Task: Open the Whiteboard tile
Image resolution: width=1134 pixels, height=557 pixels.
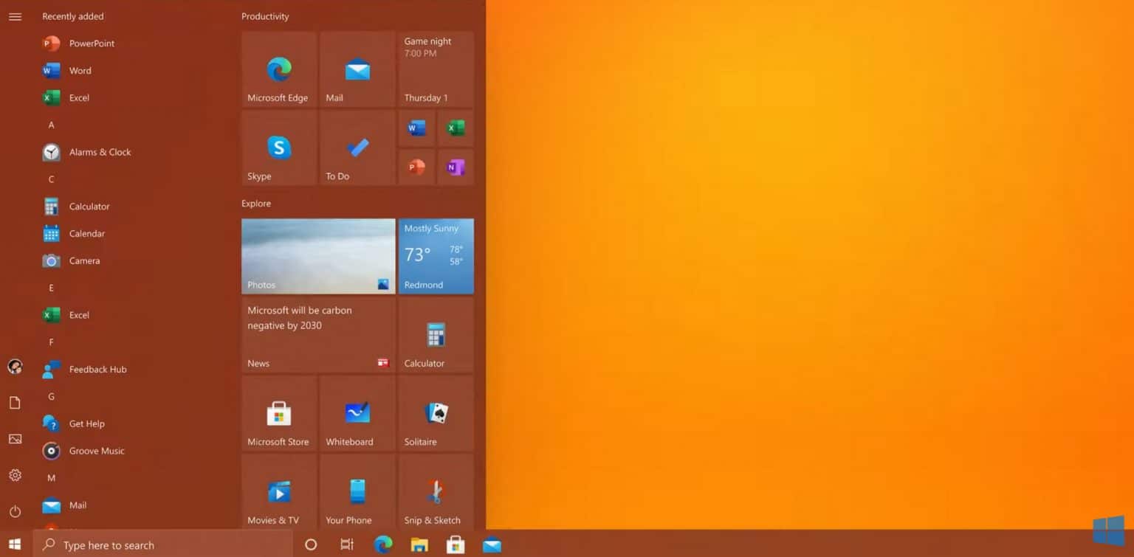Action: point(357,413)
